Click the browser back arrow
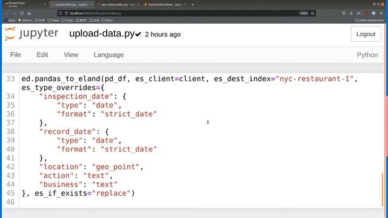The height and width of the screenshot is (218, 388). [x=7, y=13]
